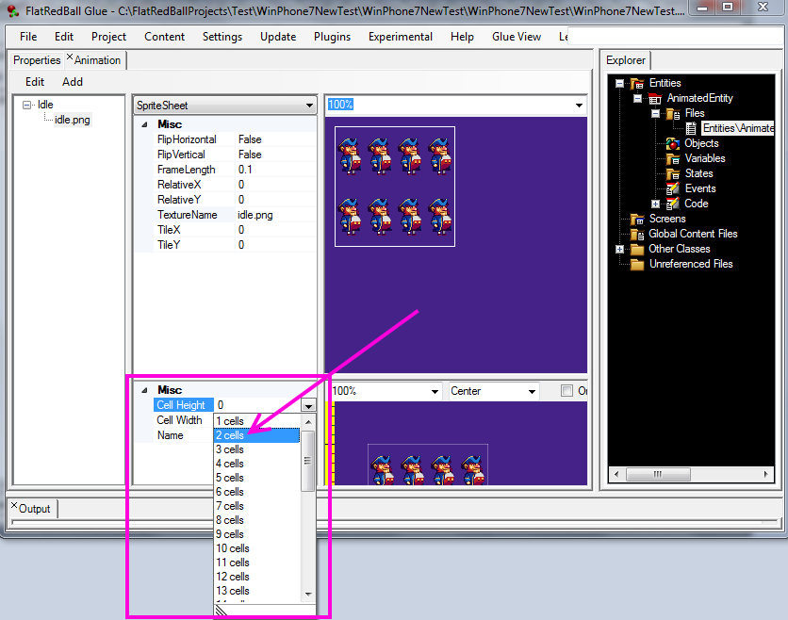Click the Add button in Animation panel
The image size is (788, 620).
(73, 82)
